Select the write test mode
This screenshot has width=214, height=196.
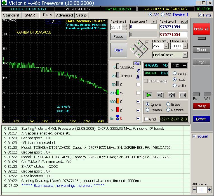175,86
